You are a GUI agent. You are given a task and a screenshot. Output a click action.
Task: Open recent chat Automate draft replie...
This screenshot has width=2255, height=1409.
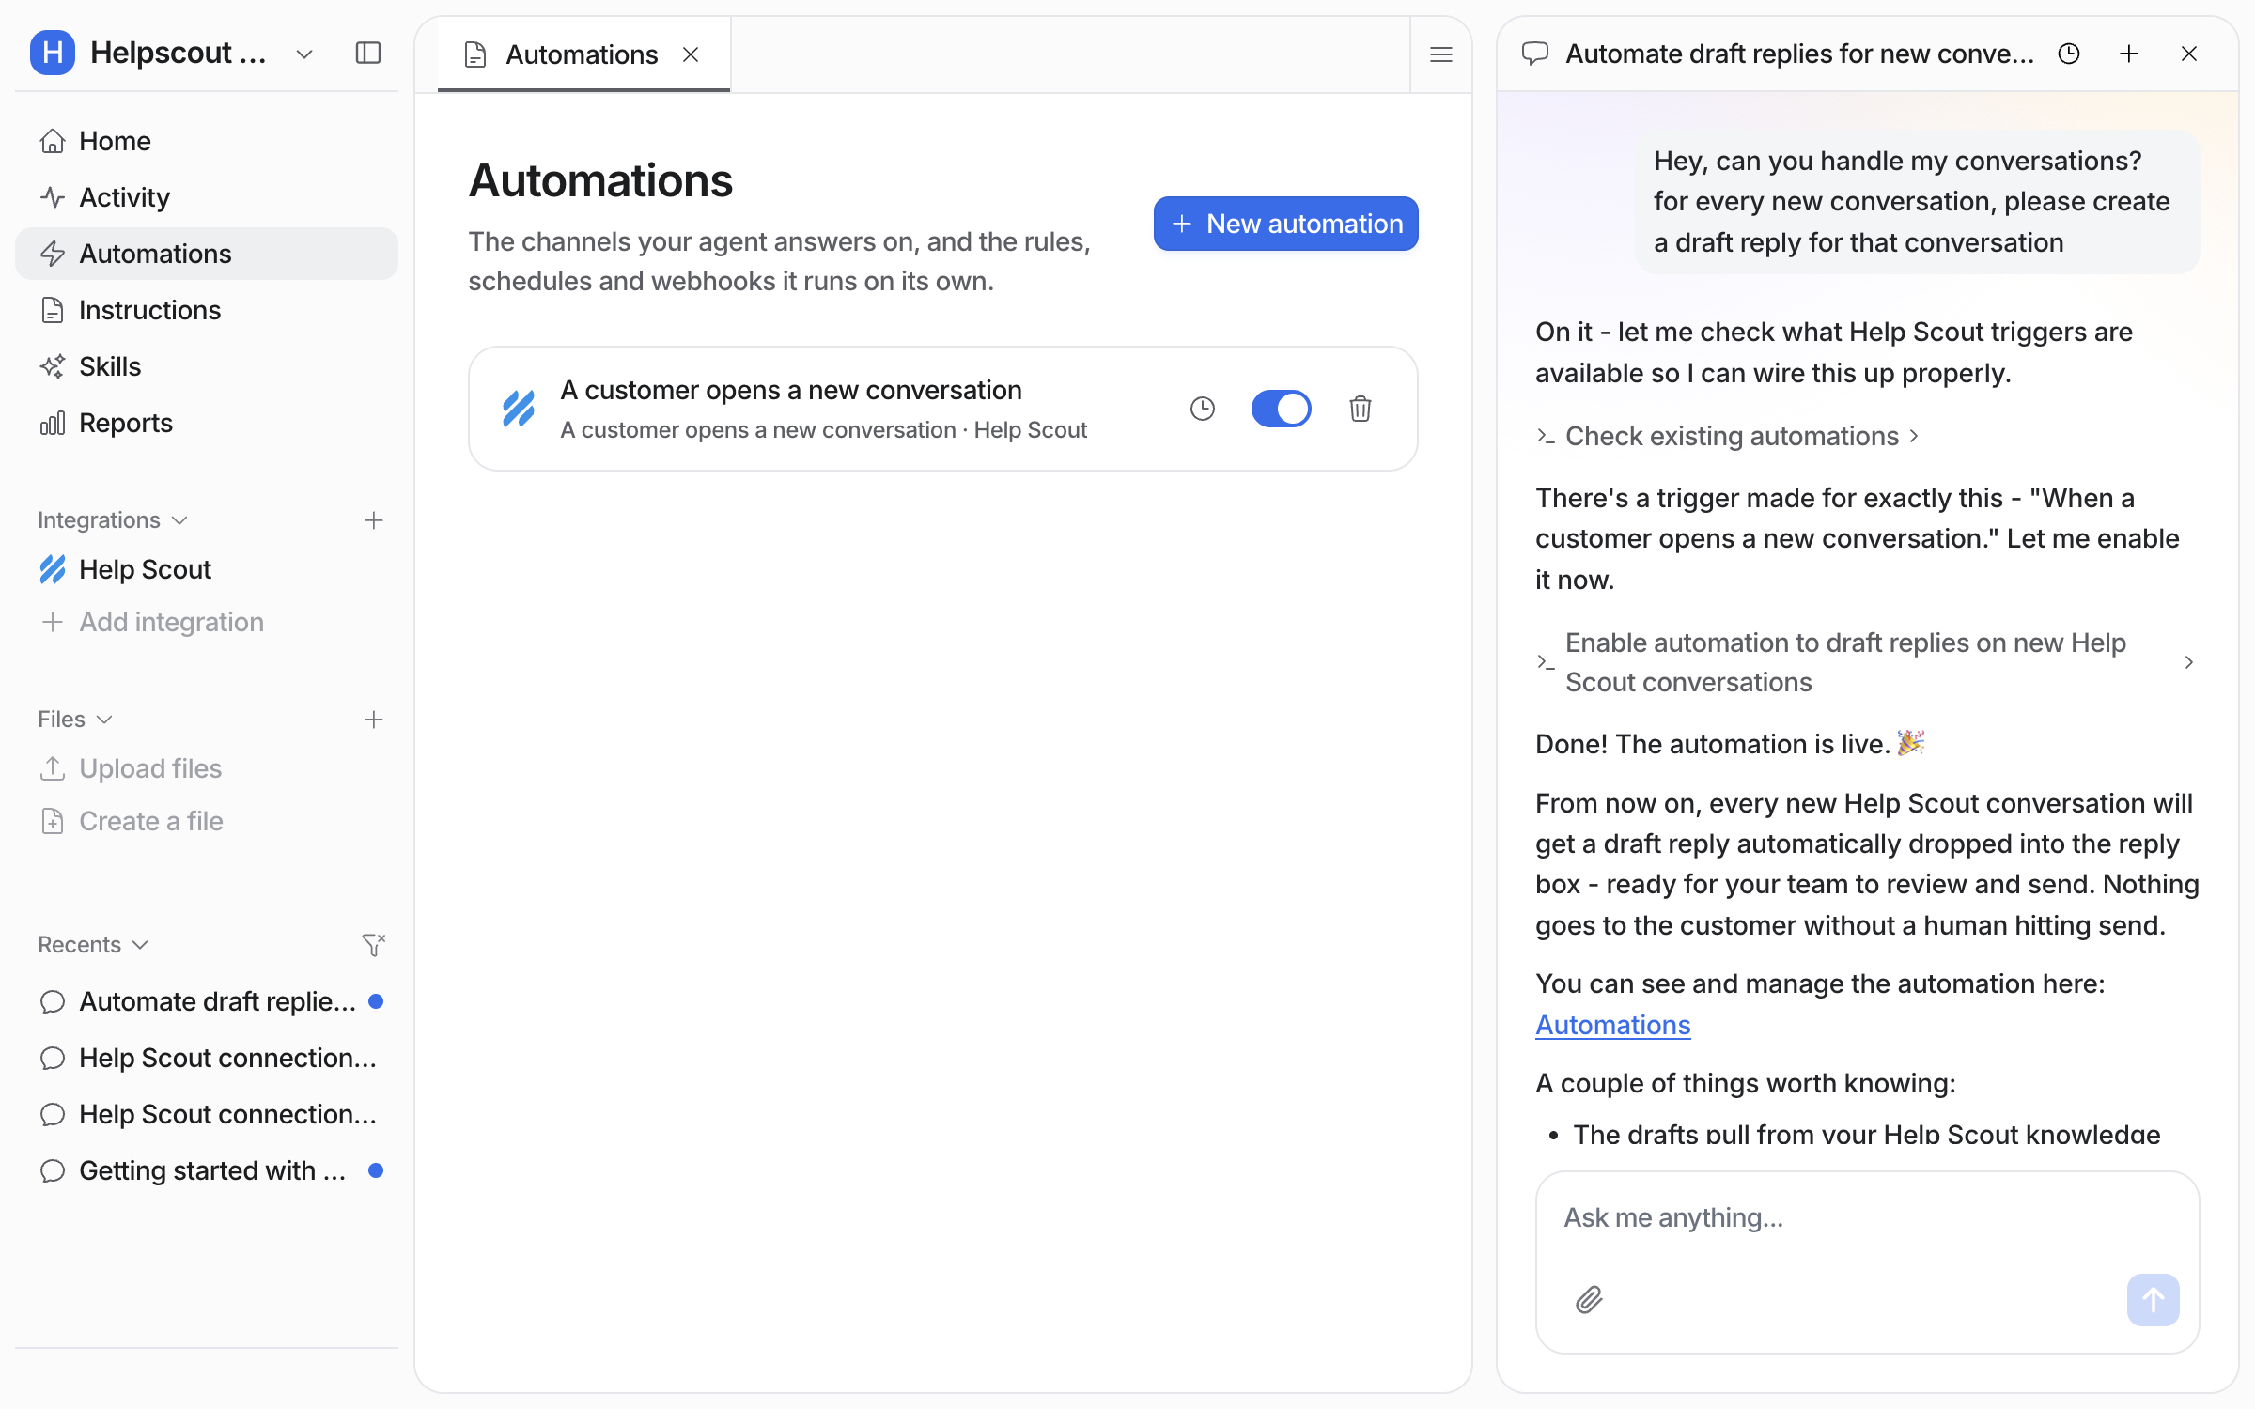(x=207, y=1001)
